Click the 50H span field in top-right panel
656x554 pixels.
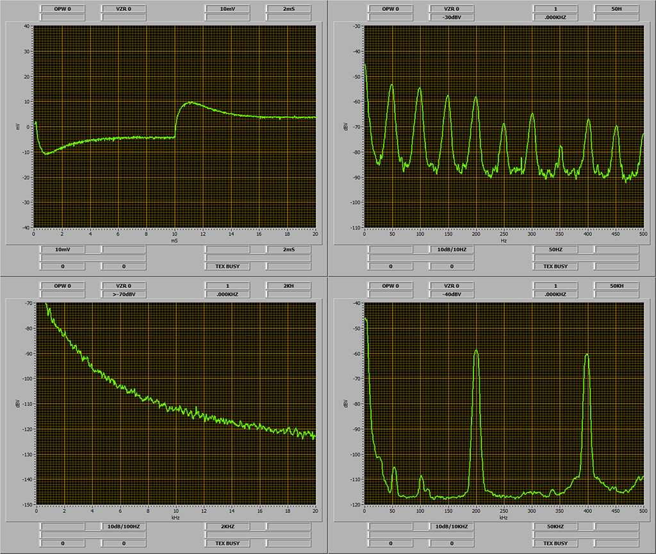point(616,9)
